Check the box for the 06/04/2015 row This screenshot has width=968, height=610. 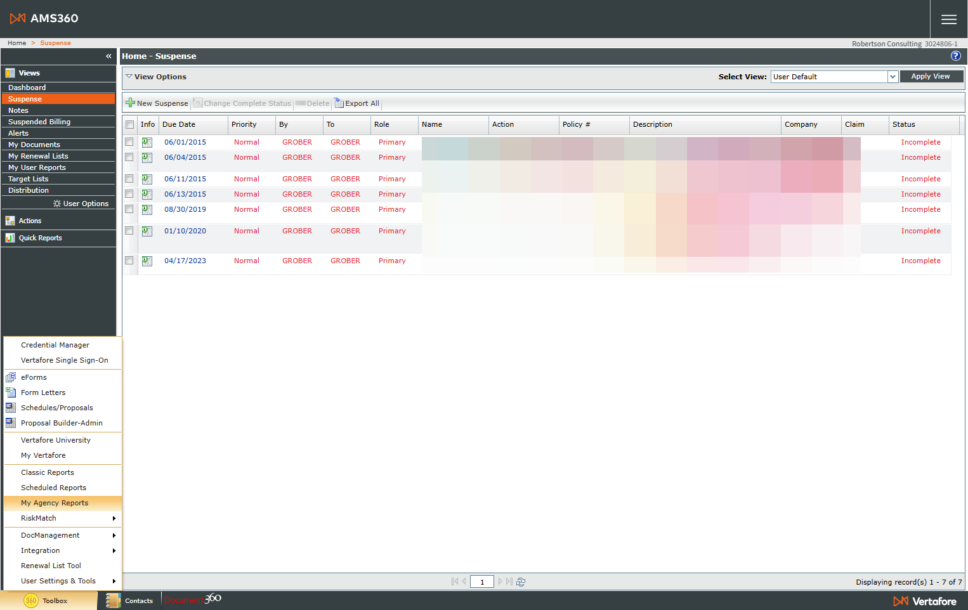(129, 157)
